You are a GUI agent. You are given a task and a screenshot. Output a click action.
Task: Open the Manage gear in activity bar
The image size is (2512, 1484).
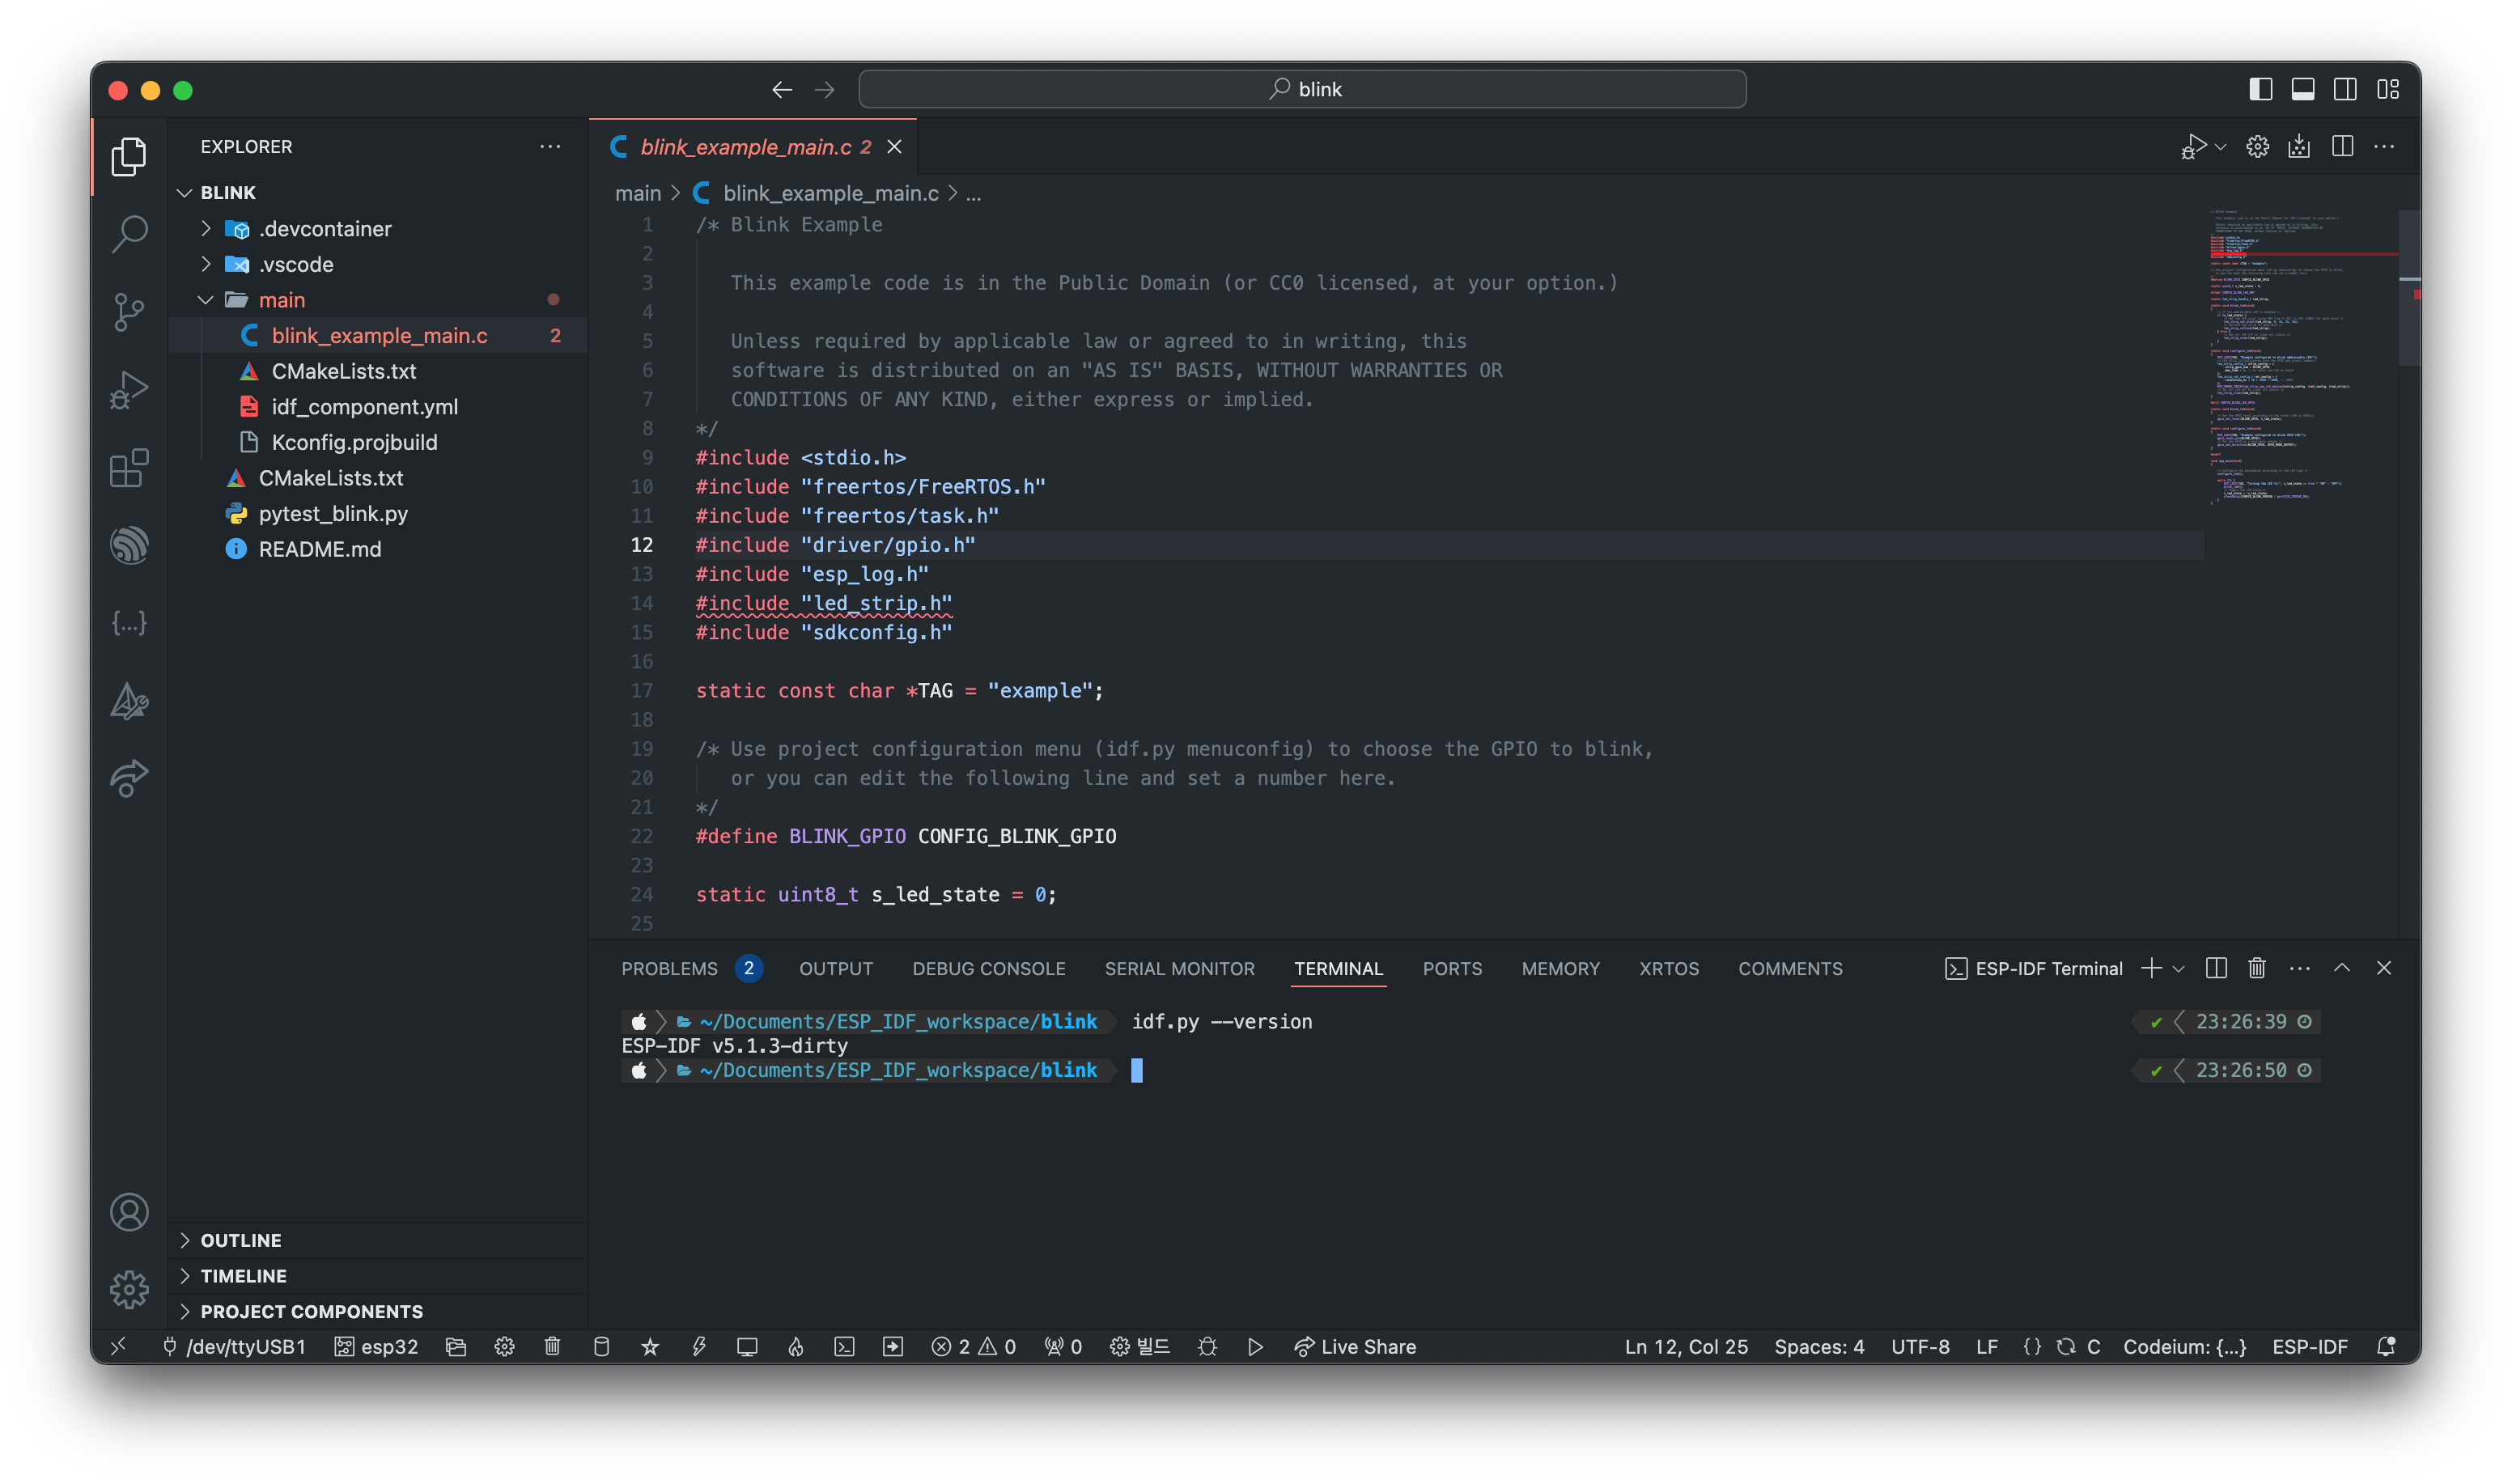(129, 1290)
